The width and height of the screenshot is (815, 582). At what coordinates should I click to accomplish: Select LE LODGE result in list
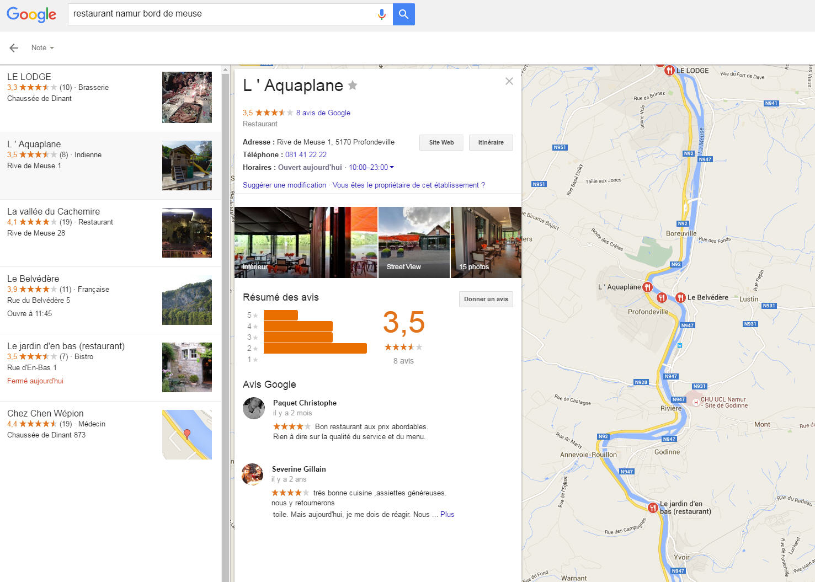click(110, 98)
